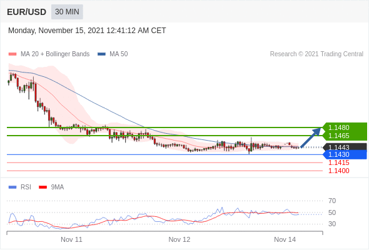Click the pink MA 20 color swatch
The image size is (369, 250).
pyautogui.click(x=13, y=54)
